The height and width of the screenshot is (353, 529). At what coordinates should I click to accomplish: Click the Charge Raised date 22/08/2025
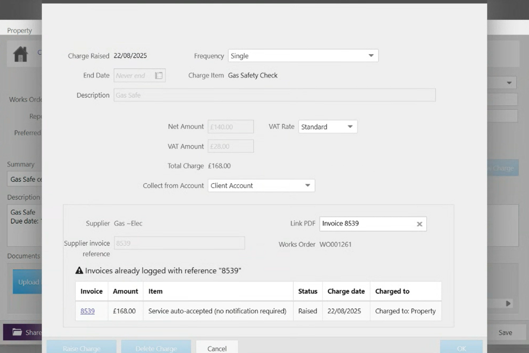point(130,56)
